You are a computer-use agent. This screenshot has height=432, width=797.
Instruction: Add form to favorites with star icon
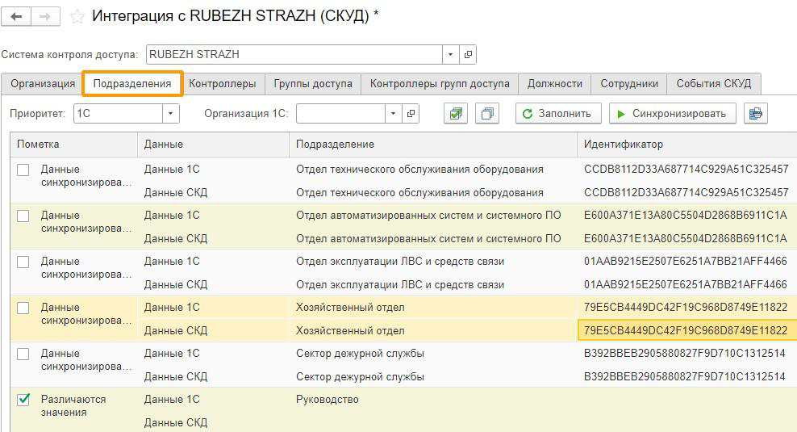click(x=77, y=17)
